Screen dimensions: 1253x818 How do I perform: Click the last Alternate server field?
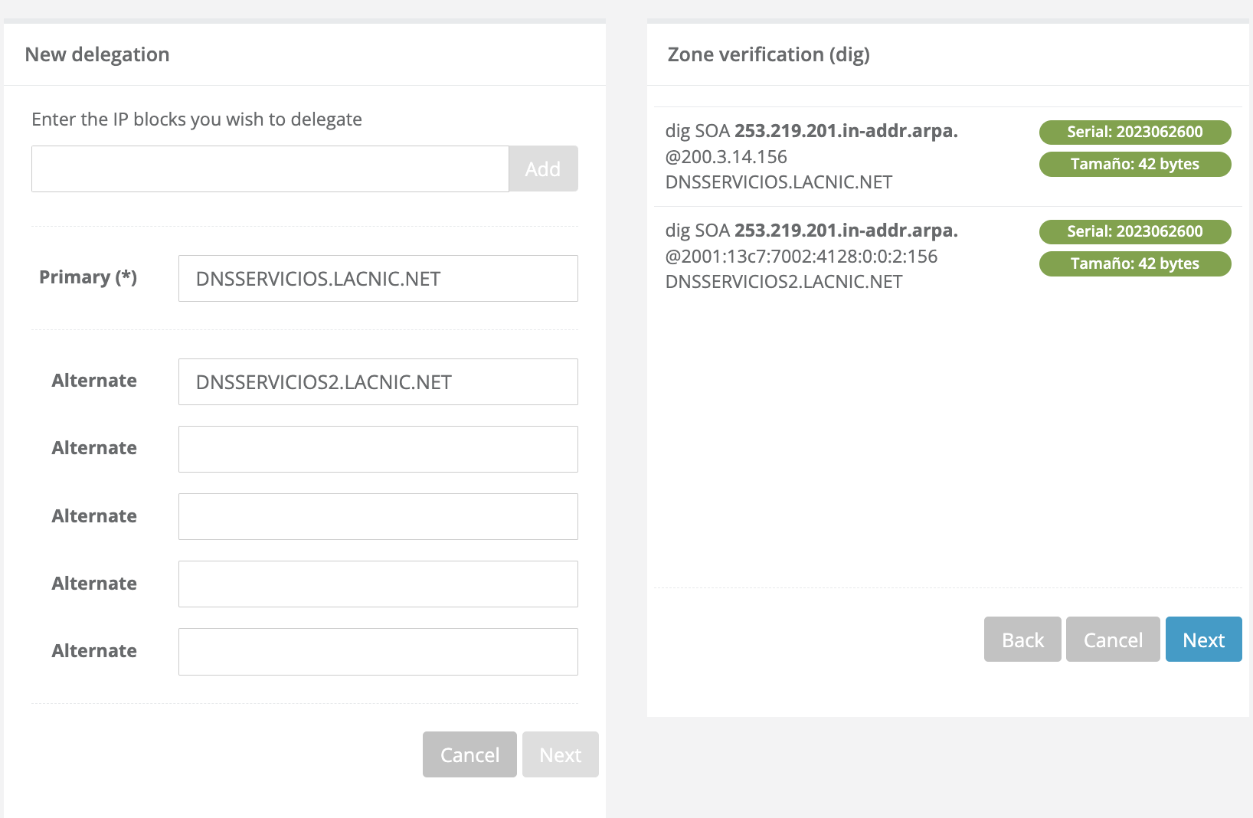[378, 652]
